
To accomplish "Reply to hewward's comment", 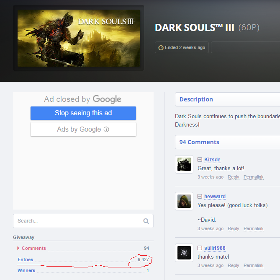I will (x=234, y=229).
